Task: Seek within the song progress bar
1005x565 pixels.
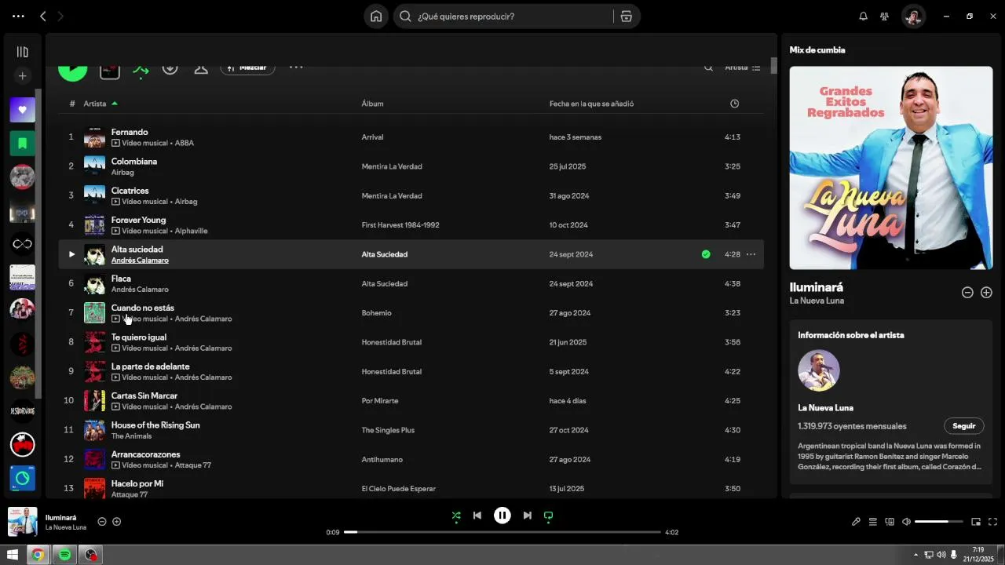Action: [502, 532]
